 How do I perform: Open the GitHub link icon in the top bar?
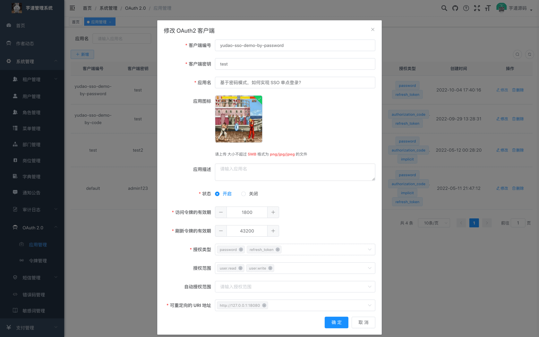click(455, 8)
